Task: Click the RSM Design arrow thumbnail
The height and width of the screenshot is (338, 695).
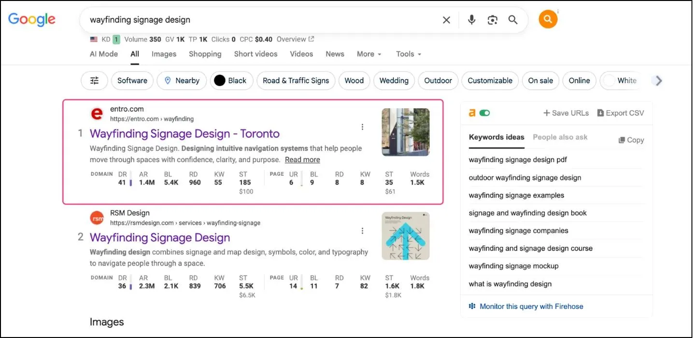Action: (405, 236)
